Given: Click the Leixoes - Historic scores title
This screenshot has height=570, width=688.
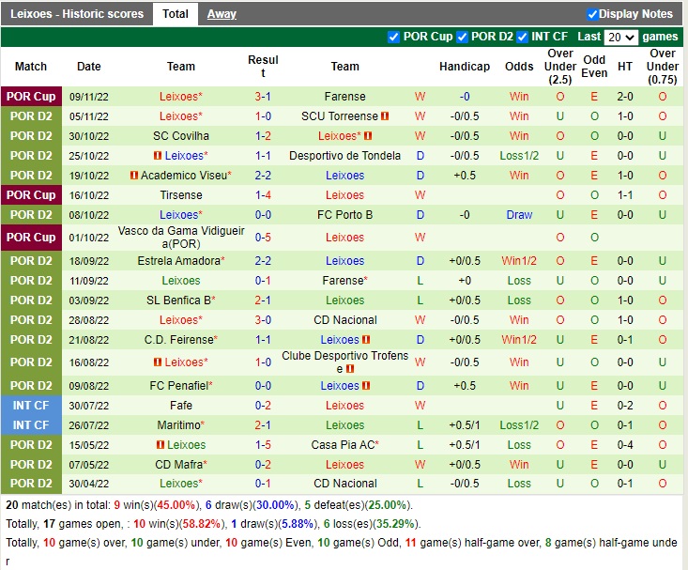Looking at the screenshot, I should pos(77,14).
